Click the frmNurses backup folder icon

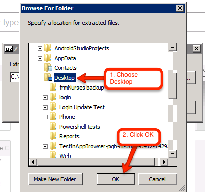(x=53, y=88)
